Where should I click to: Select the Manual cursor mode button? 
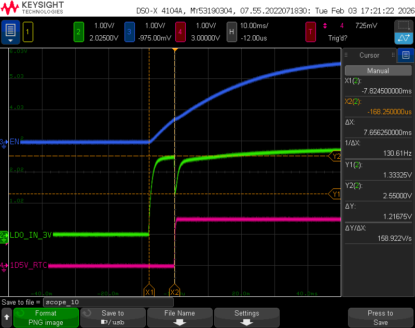[378, 71]
